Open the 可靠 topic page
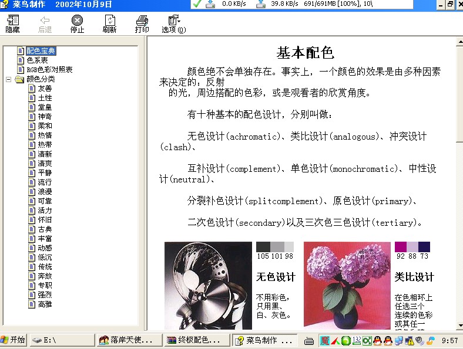The width and height of the screenshot is (463, 349). pyautogui.click(x=45, y=201)
